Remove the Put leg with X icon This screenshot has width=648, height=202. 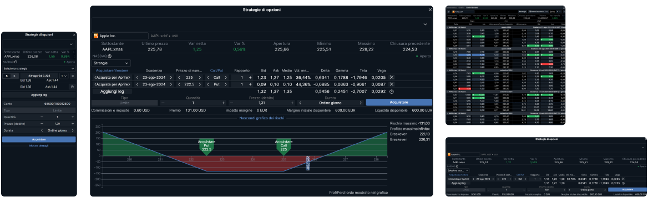click(391, 84)
